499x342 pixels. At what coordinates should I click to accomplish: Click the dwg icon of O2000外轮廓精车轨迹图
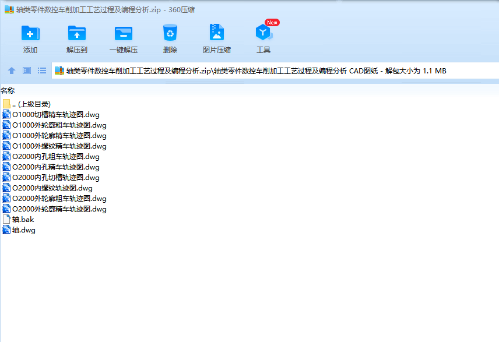click(6, 209)
